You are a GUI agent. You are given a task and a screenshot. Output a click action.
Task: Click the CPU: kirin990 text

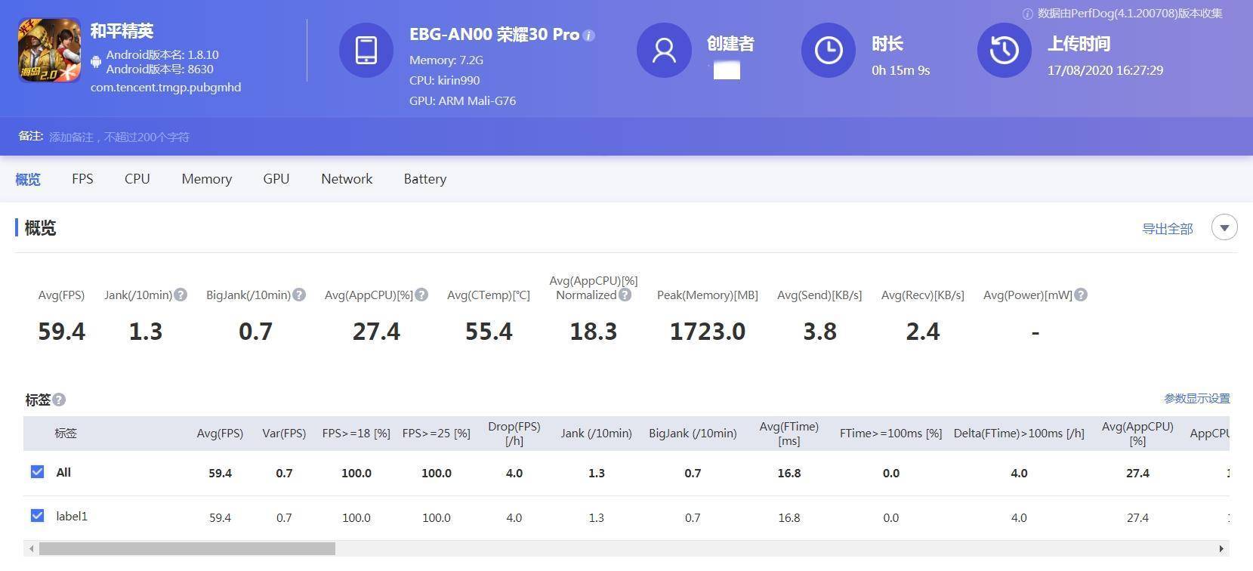coord(444,80)
